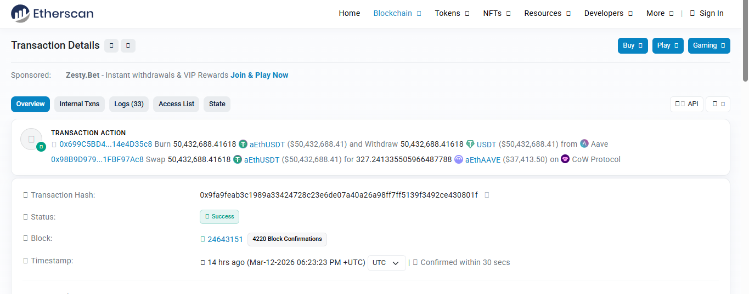Expand the Resources menu
749x294 pixels.
click(548, 13)
